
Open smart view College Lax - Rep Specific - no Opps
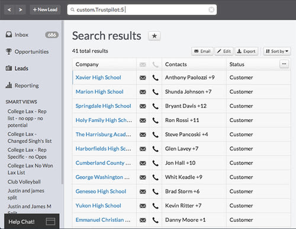27,153
